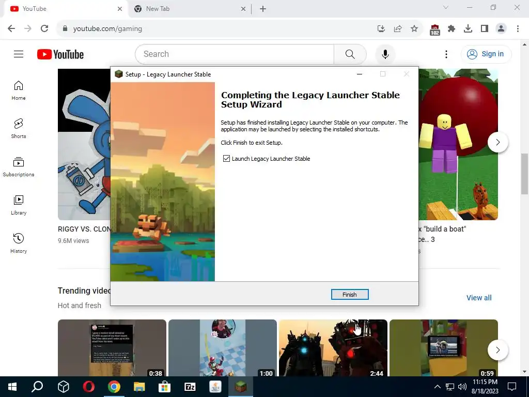The width and height of the screenshot is (529, 397).
Task: Open the Windows notification center
Action: point(512,387)
